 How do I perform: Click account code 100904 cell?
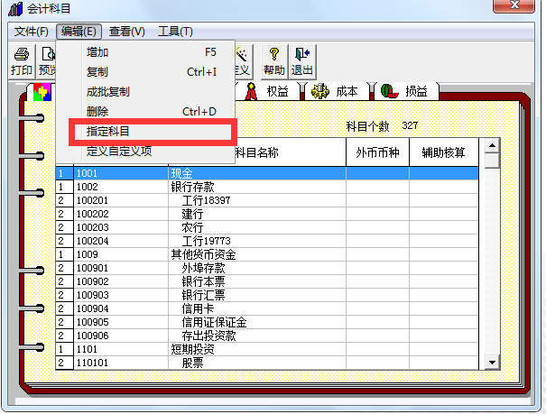click(x=121, y=308)
